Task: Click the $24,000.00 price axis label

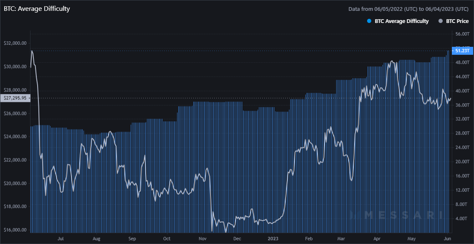Action: click(x=15, y=137)
